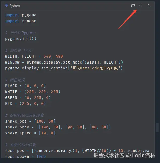This screenshot has width=160, height=163.
Task: Click the pygame.init() line
Action: click(x=21, y=39)
